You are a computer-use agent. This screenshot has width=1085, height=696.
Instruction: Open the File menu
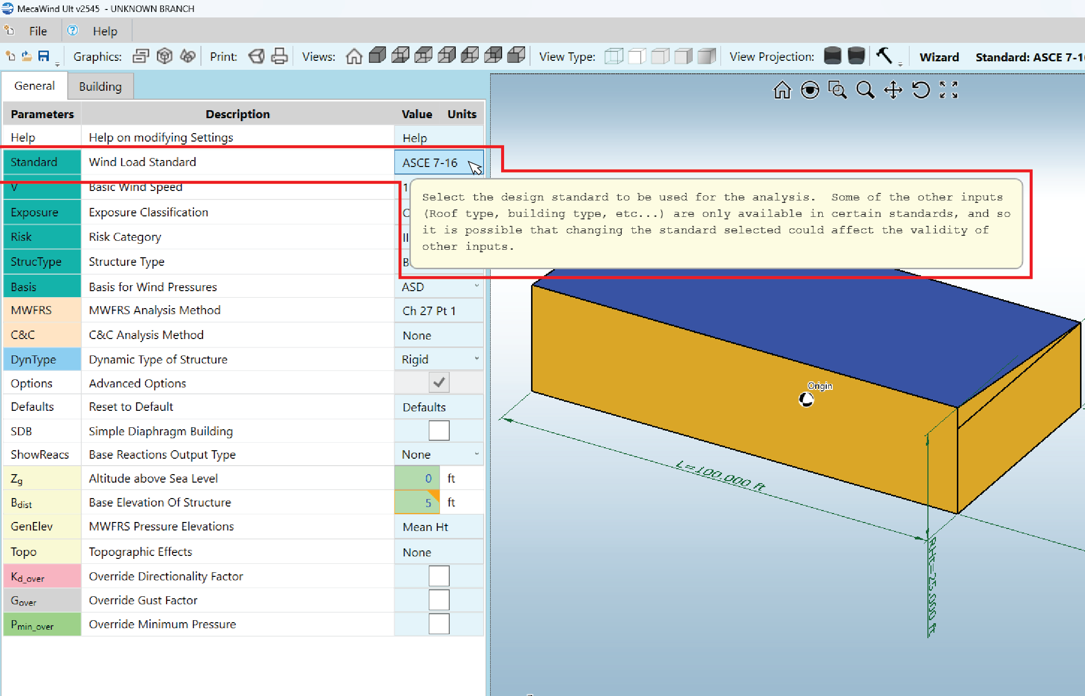pyautogui.click(x=38, y=31)
